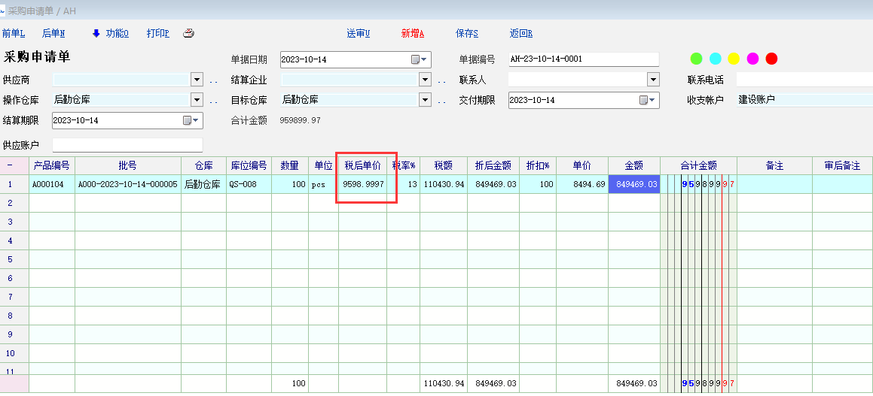
Task: Click the printer icon in the toolbar
Action: tap(188, 33)
